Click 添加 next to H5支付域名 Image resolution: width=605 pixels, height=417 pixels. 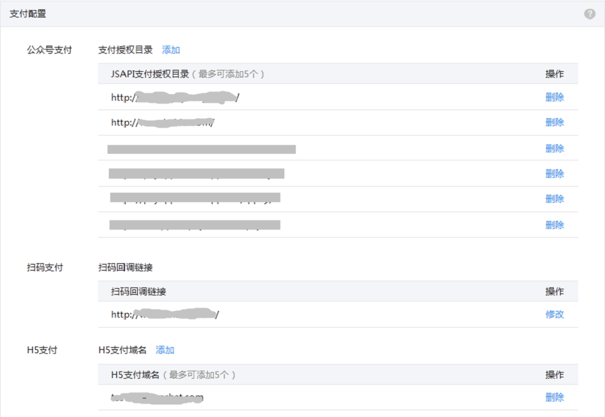pyautogui.click(x=165, y=350)
